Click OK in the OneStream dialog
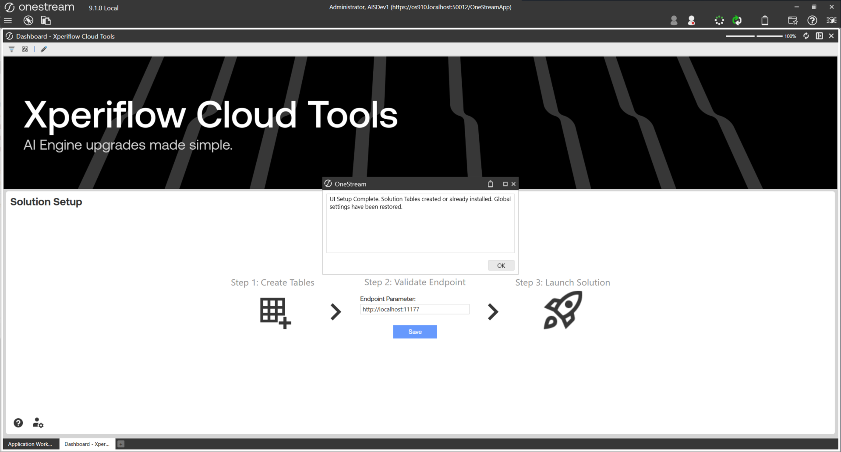841x452 pixels. pyautogui.click(x=501, y=265)
